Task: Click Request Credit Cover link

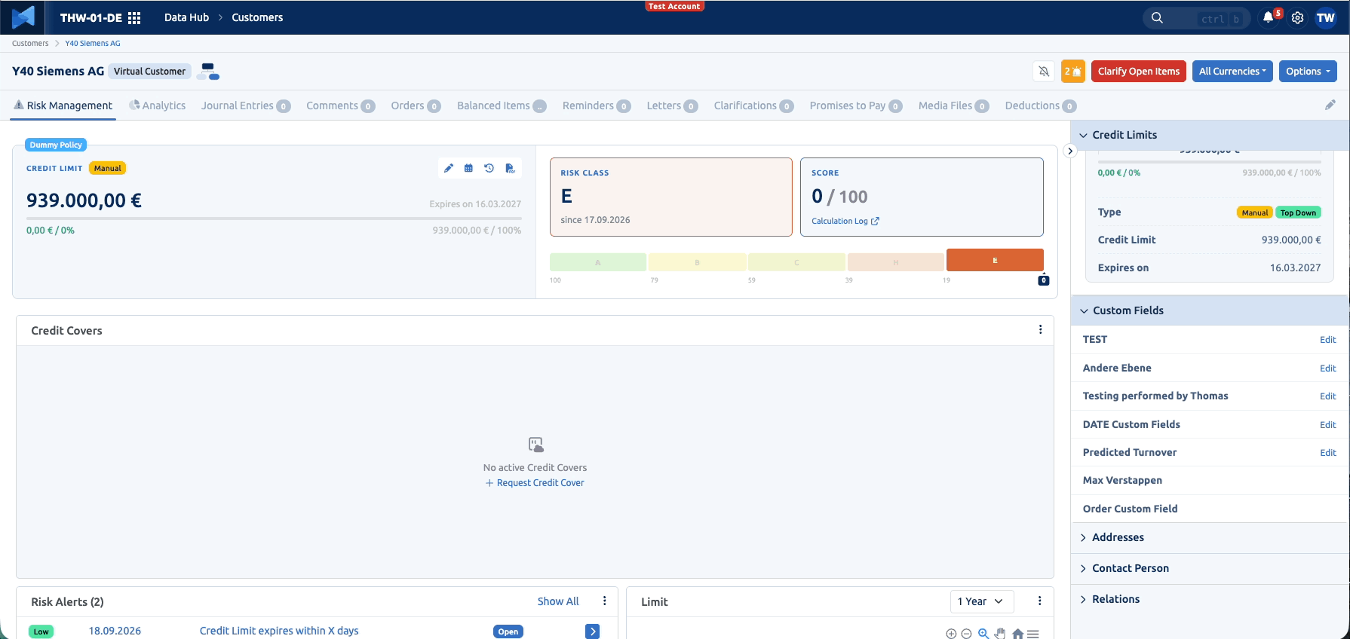Action: click(535, 483)
